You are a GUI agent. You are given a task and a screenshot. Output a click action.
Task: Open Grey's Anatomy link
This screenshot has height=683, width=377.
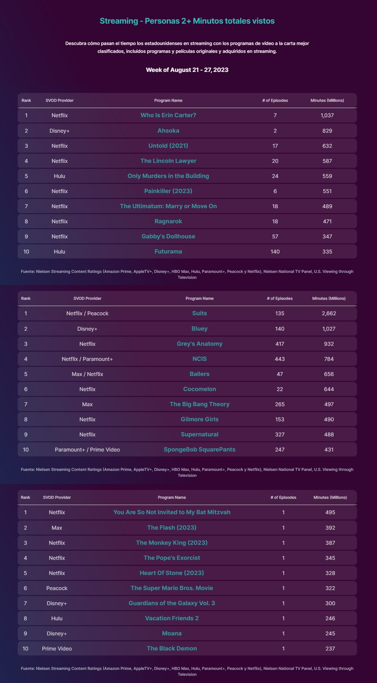pyautogui.click(x=199, y=344)
